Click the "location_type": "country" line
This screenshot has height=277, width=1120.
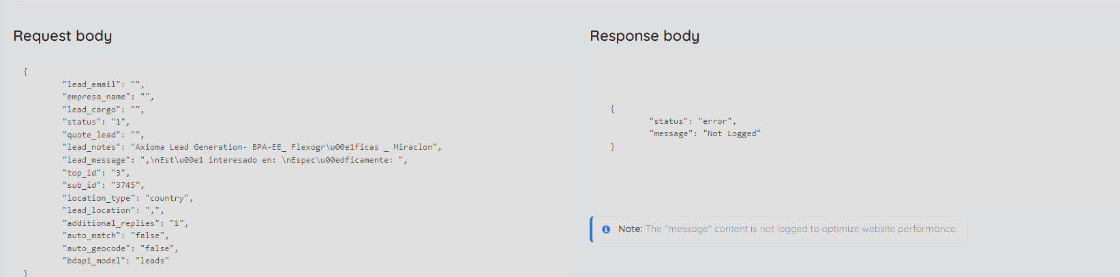[x=128, y=198]
